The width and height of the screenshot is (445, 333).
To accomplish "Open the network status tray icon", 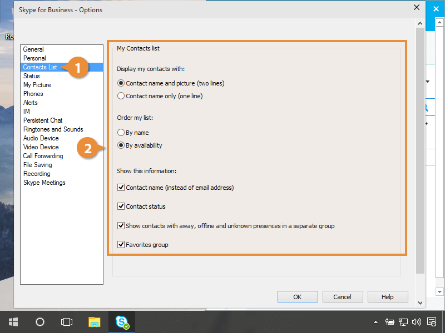I will [403, 321].
